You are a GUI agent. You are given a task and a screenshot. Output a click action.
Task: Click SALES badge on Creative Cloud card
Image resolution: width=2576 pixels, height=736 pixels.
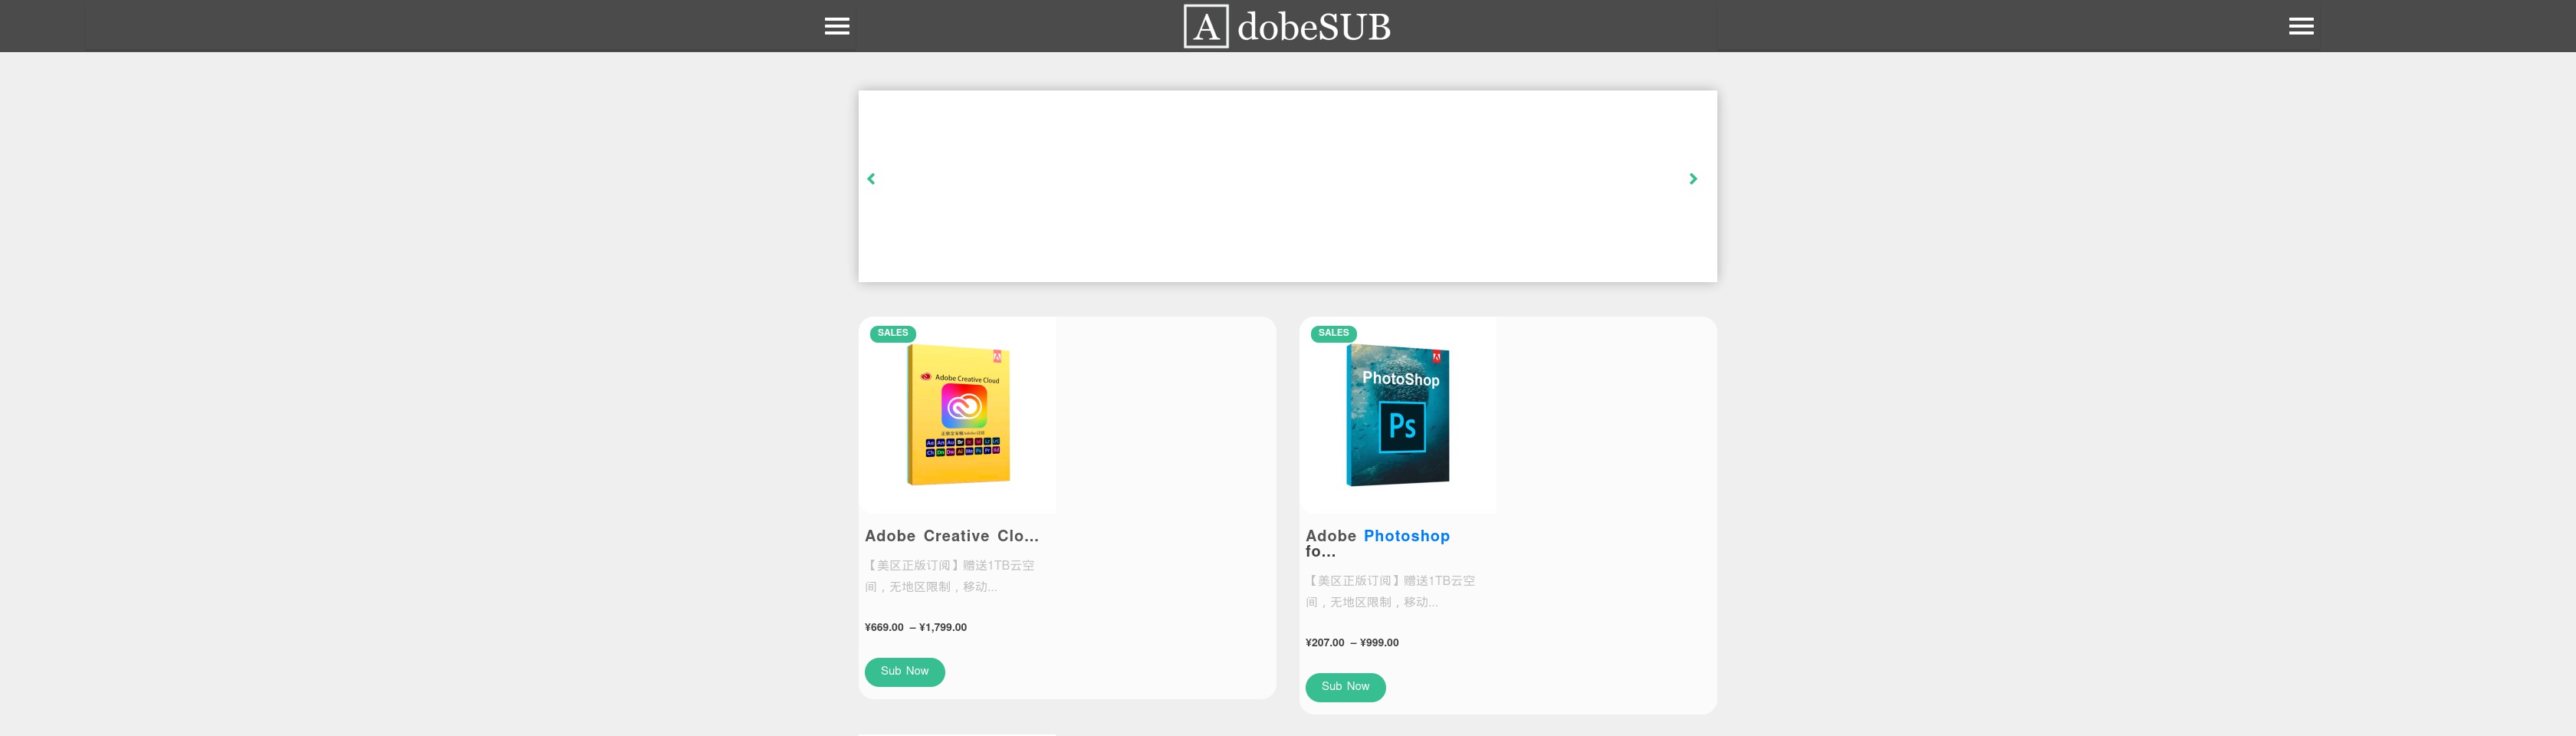coord(893,333)
